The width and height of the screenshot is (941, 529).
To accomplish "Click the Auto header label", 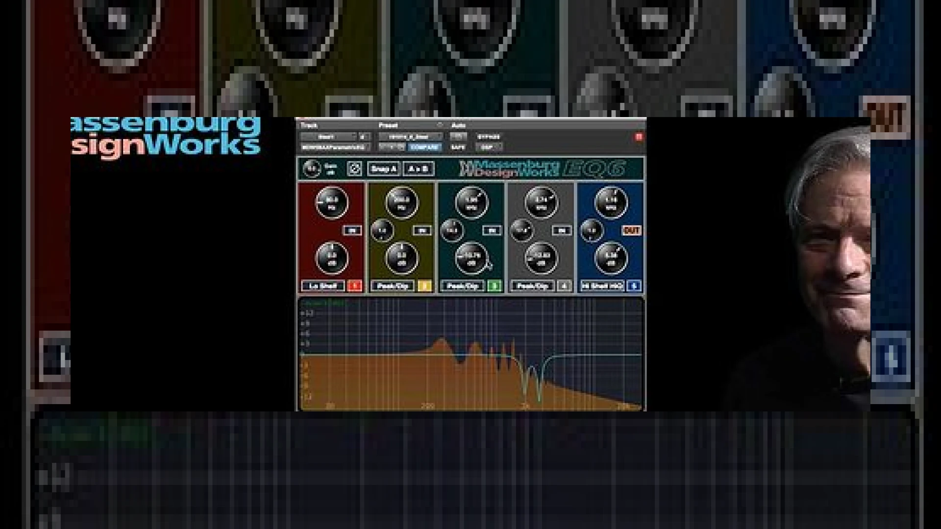I will coord(458,125).
